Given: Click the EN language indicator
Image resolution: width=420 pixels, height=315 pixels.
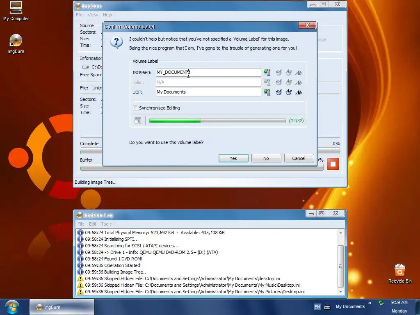Looking at the screenshot, I should tap(317, 307).
